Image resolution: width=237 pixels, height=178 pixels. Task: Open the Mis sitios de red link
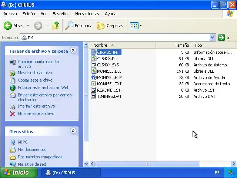coord(32,164)
